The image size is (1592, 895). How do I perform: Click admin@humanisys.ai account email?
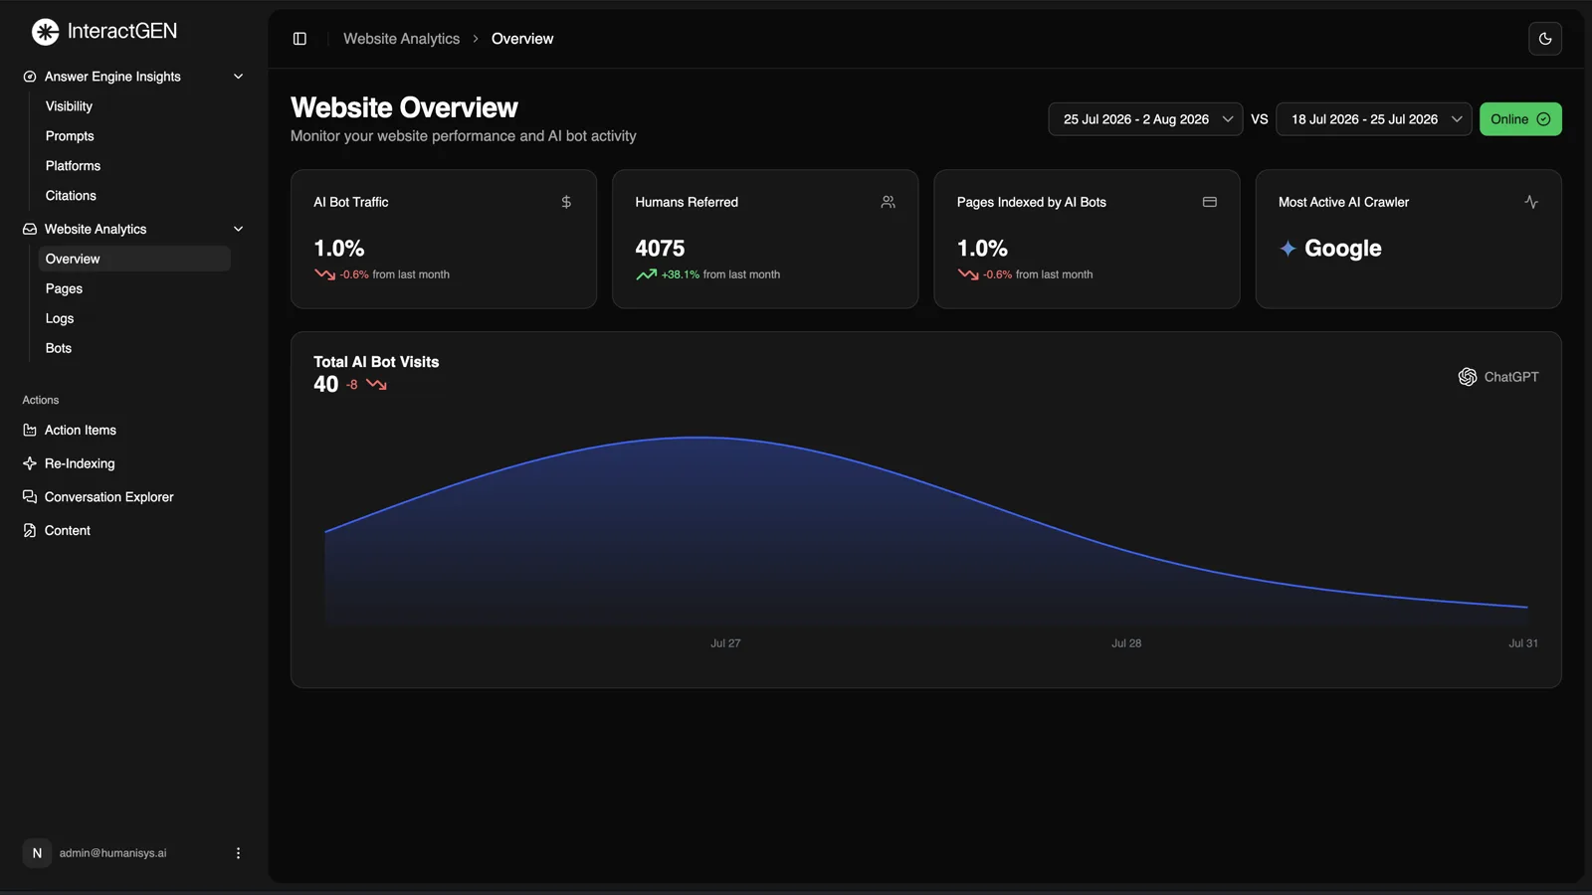(x=112, y=853)
